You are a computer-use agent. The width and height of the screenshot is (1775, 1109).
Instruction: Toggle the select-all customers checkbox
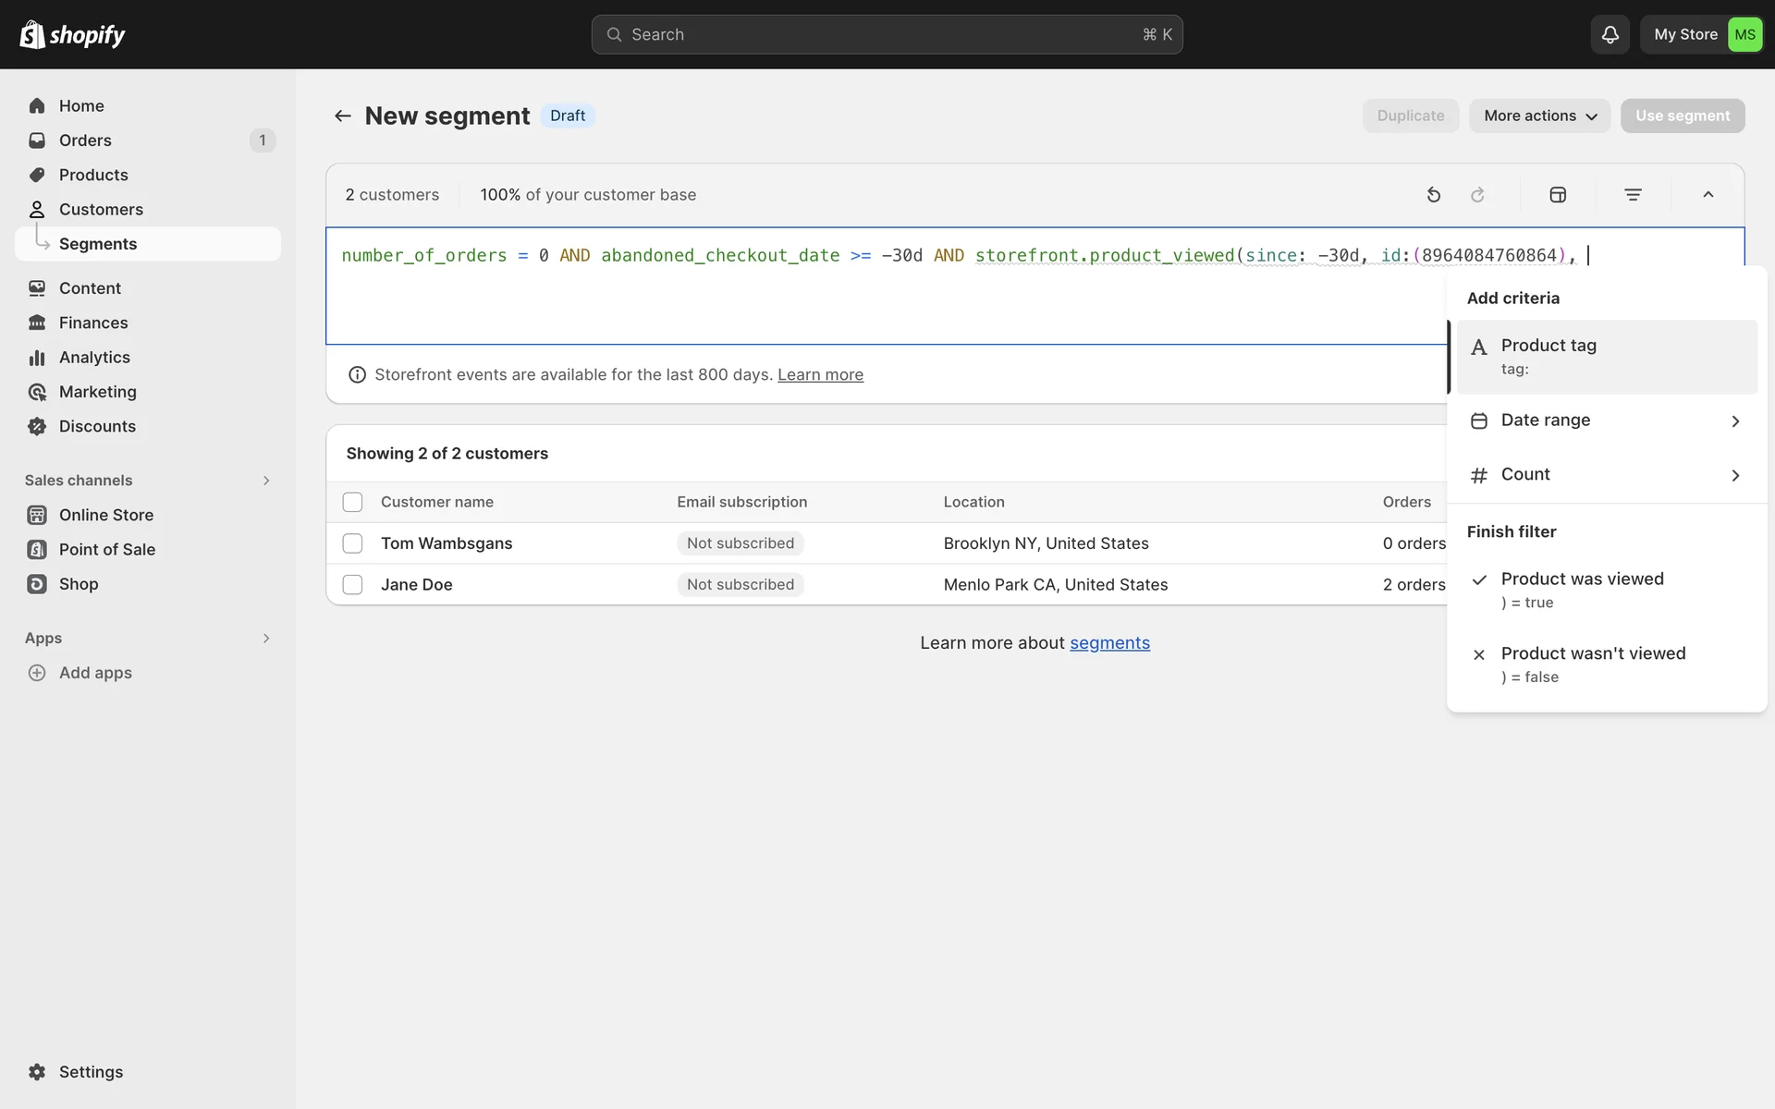click(x=352, y=502)
